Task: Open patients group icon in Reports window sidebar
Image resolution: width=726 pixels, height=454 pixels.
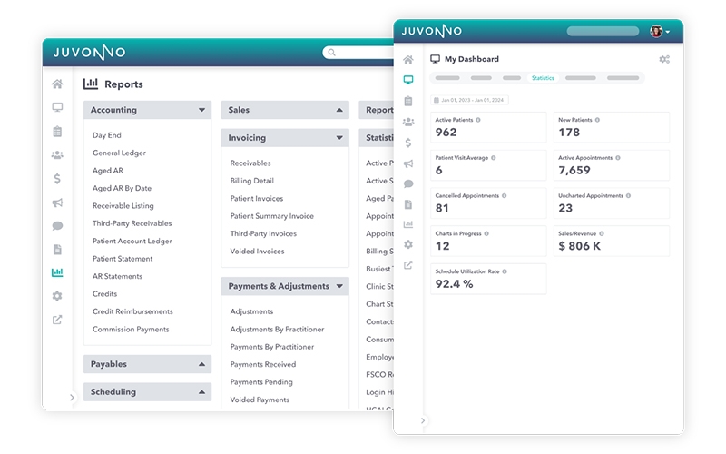Action: point(57,154)
